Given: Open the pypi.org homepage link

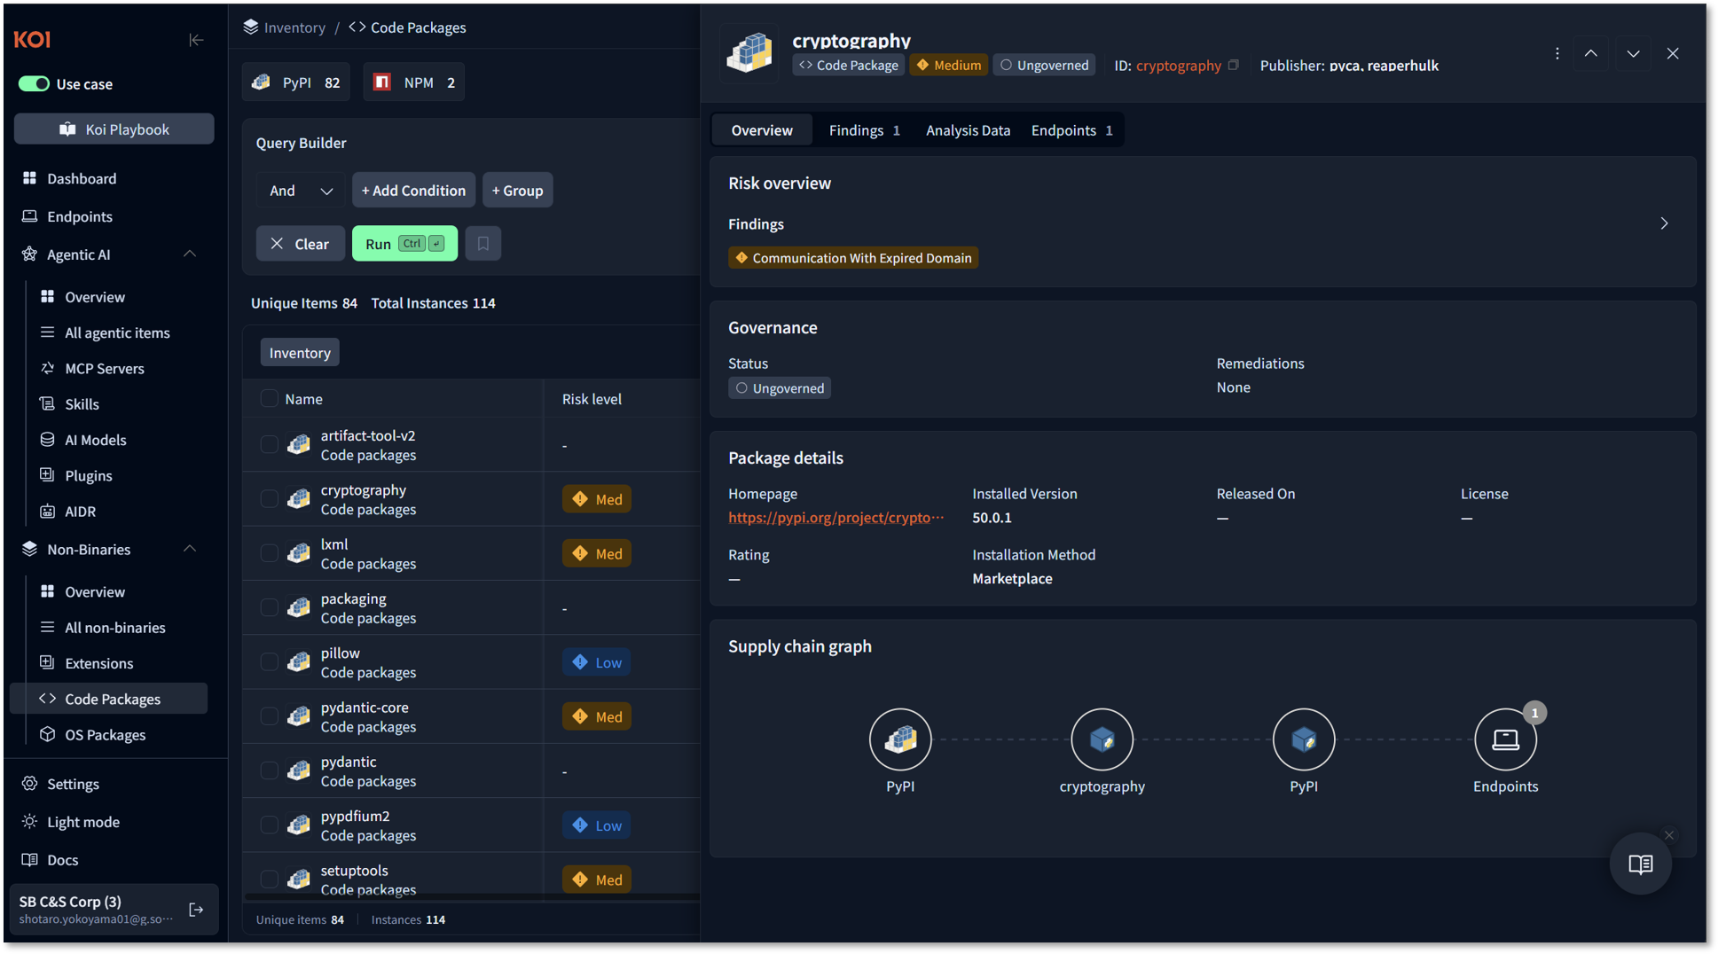Looking at the screenshot, I should click(835, 517).
